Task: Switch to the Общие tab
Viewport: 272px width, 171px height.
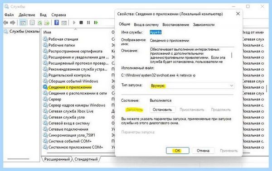Action: (x=124, y=24)
